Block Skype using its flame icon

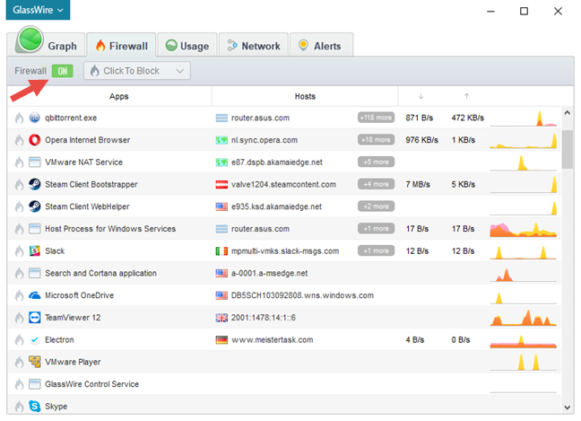[x=19, y=407]
